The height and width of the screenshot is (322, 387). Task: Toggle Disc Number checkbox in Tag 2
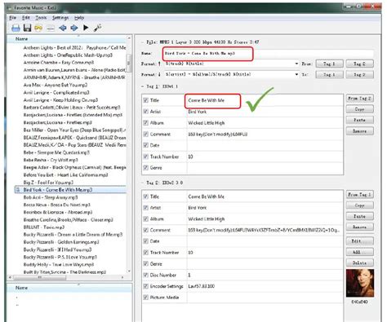click(145, 275)
